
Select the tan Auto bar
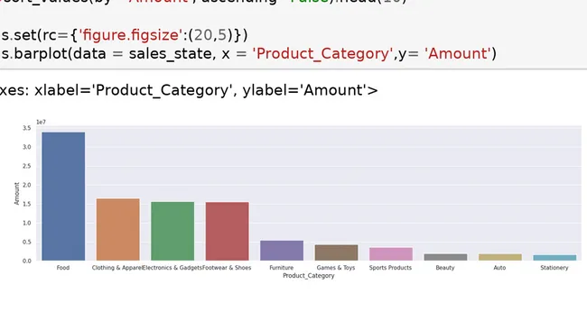(500, 257)
